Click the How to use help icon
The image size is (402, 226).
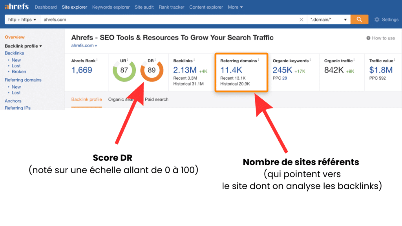coord(368,38)
